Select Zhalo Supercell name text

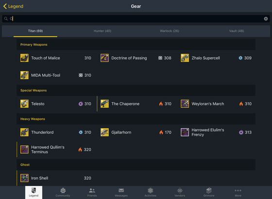coord(206,58)
